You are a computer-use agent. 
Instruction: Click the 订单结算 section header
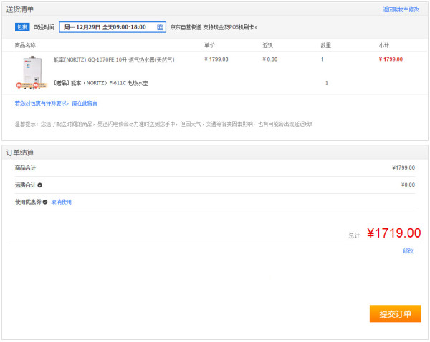(20, 152)
